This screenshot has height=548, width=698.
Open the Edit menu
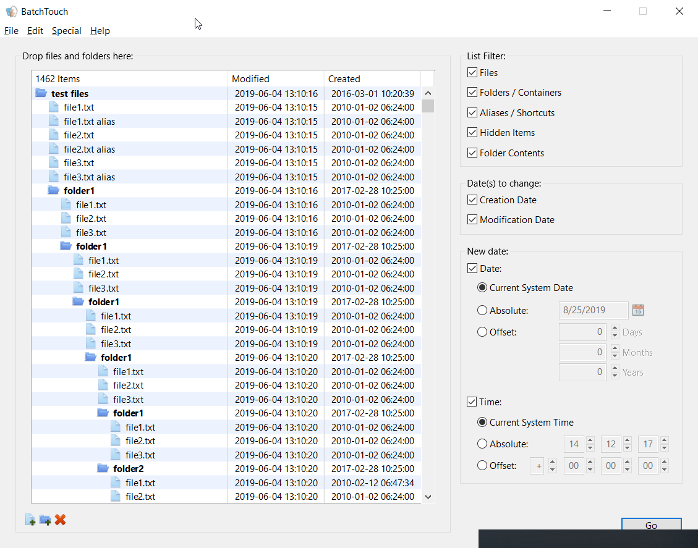(35, 31)
